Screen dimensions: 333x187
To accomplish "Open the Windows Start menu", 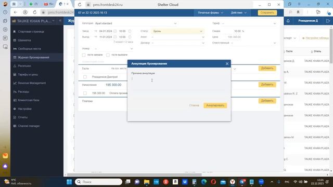I will 69,182.
